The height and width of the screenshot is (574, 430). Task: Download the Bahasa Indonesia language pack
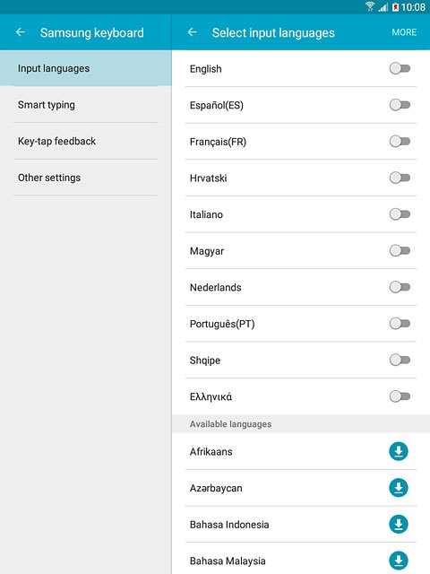[398, 524]
